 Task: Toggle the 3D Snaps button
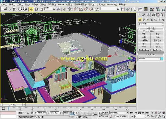click(76, 9)
